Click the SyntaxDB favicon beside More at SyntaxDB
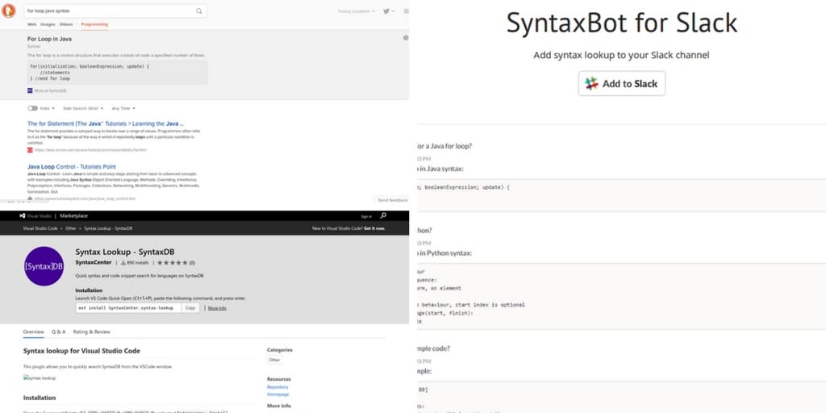 [x=30, y=90]
